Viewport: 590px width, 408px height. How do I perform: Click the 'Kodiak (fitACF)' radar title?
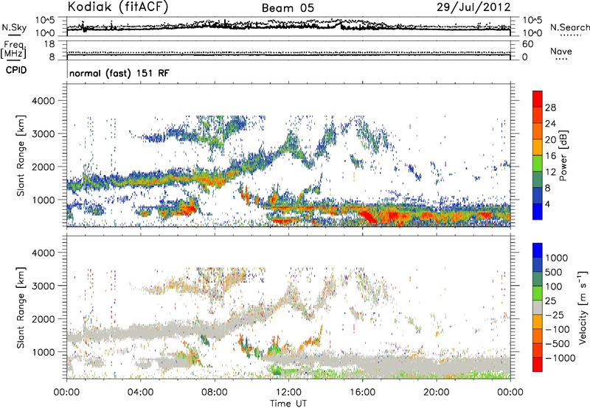pos(118,7)
